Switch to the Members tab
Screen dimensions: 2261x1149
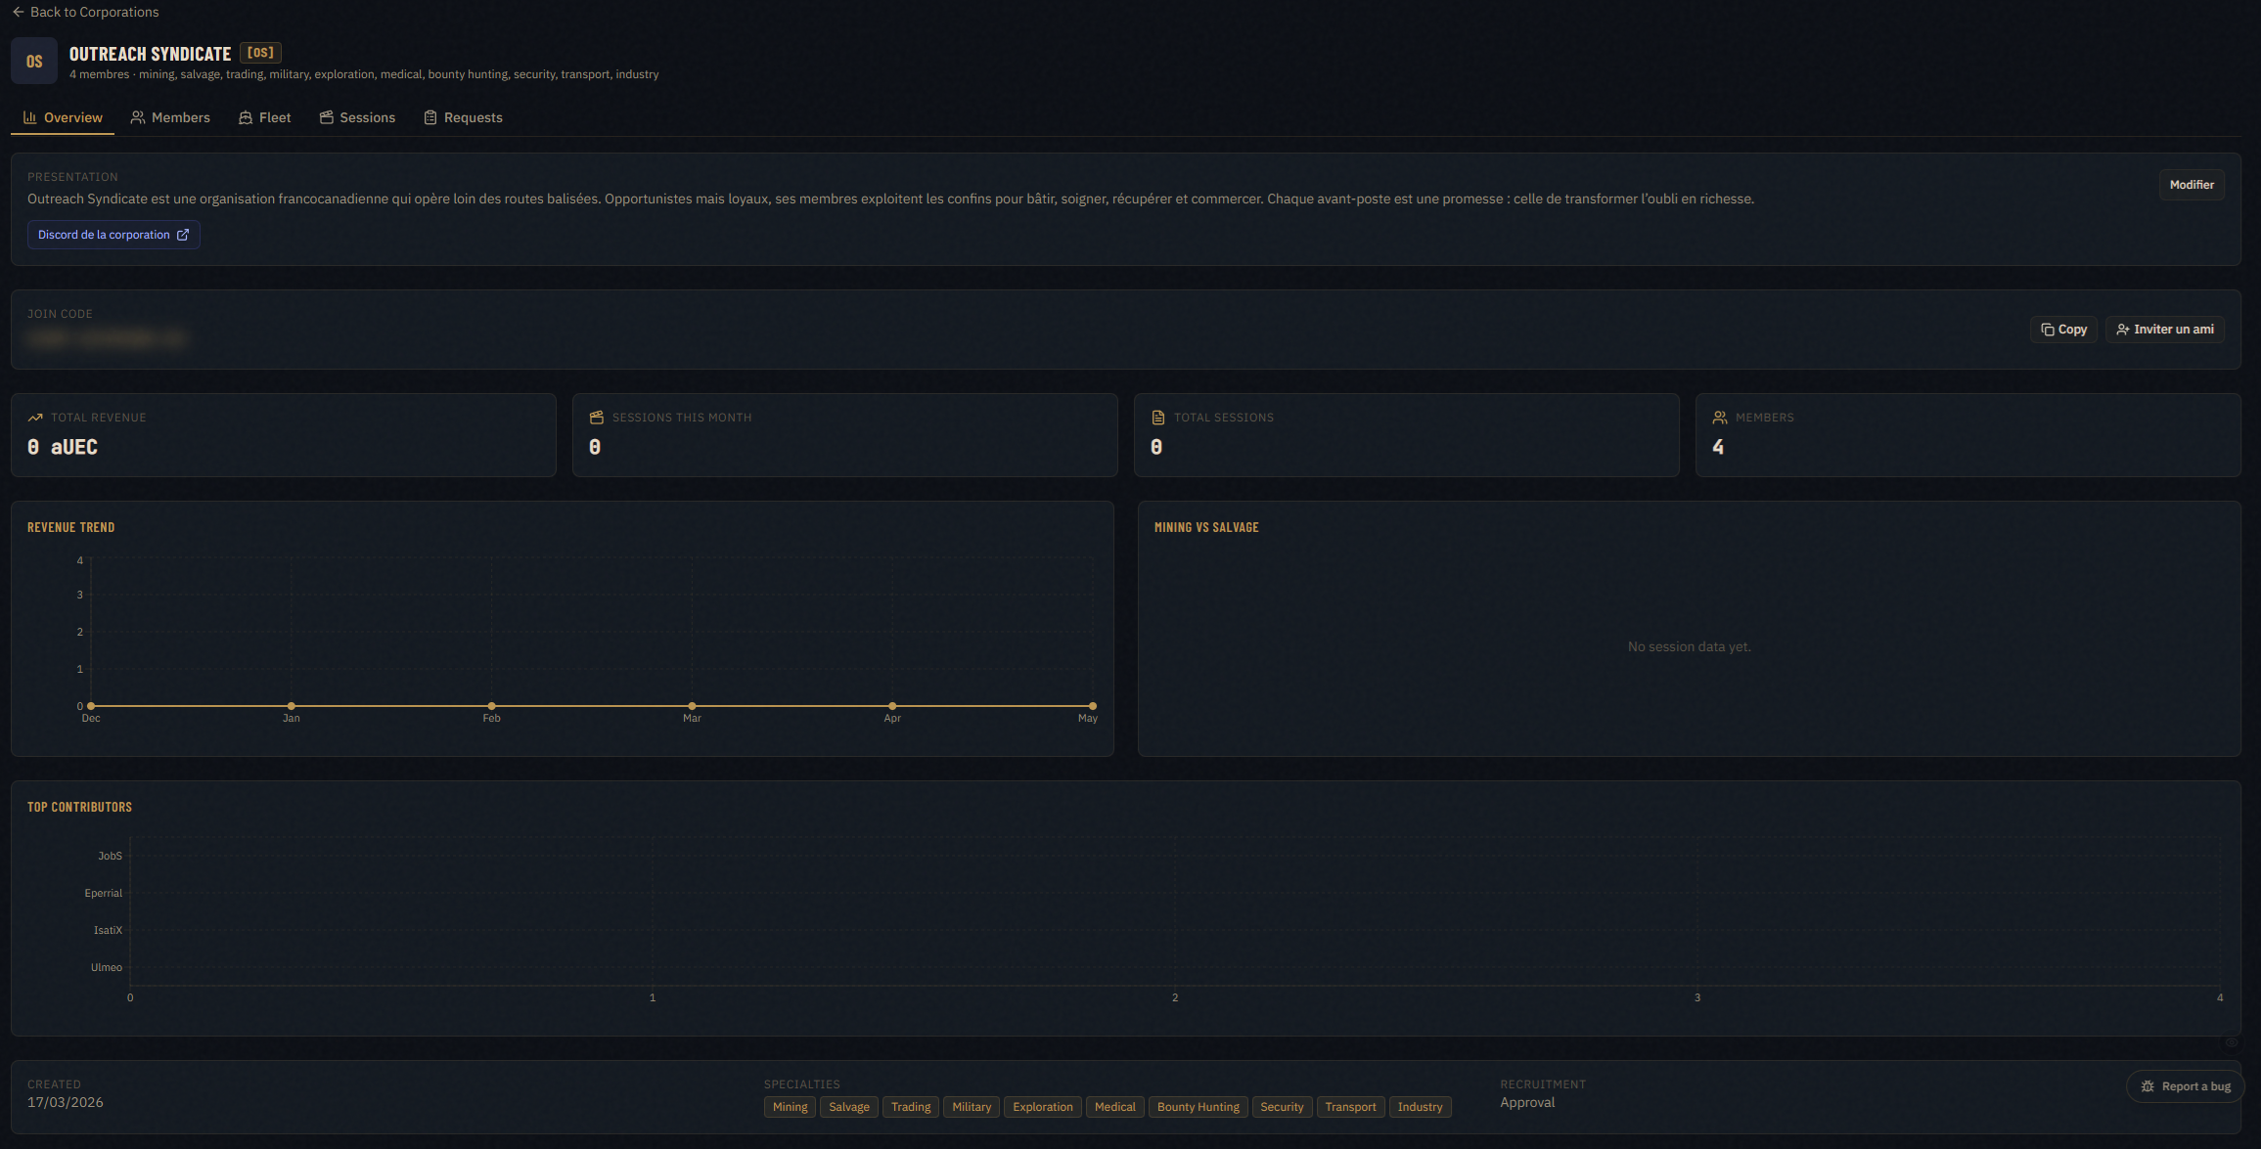pyautogui.click(x=170, y=117)
